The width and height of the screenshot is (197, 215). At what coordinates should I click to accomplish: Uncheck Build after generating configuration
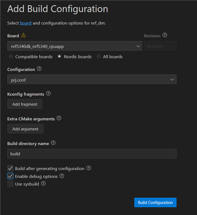pos(10,168)
